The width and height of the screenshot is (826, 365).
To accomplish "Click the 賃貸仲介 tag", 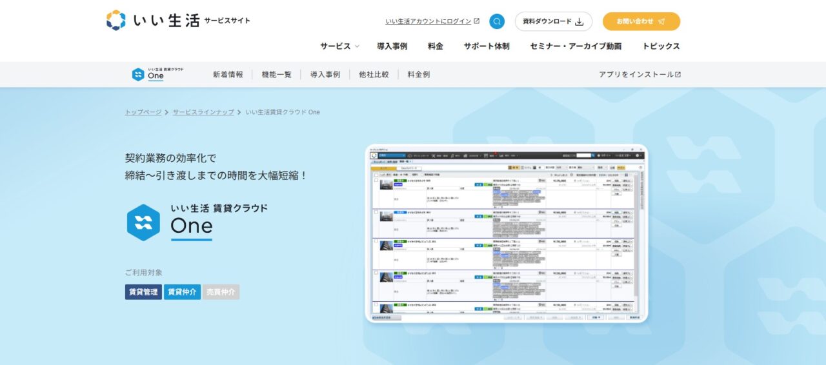I will pos(182,292).
